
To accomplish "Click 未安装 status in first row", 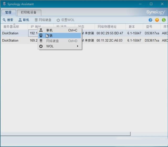I will click(89, 33).
